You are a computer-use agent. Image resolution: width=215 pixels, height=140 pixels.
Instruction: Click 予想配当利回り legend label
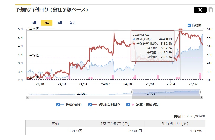(109, 105)
